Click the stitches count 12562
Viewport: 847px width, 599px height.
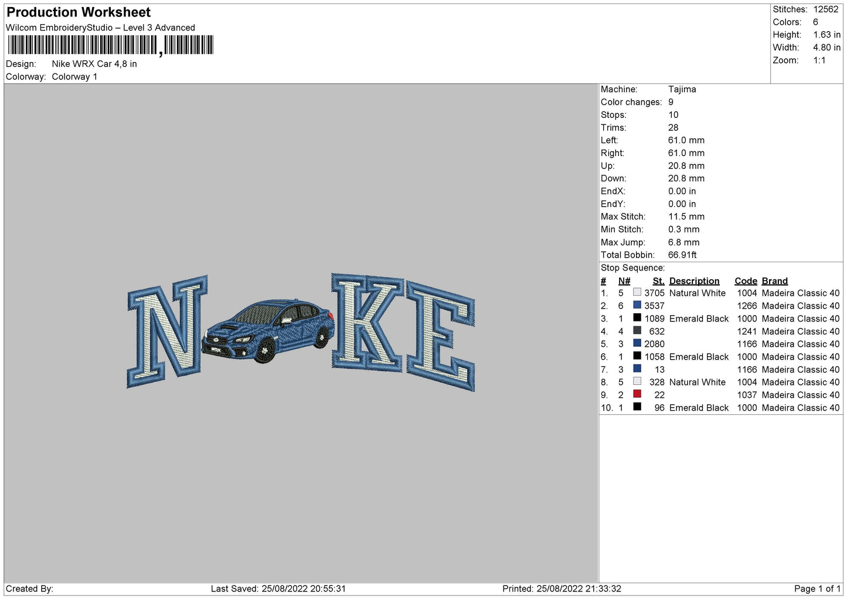(x=826, y=9)
